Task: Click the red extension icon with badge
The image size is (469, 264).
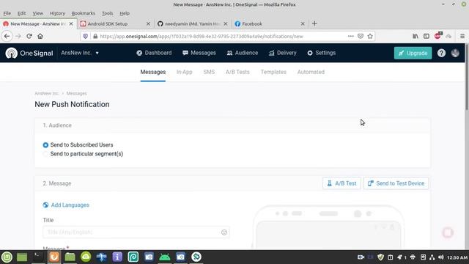Action: (x=438, y=36)
